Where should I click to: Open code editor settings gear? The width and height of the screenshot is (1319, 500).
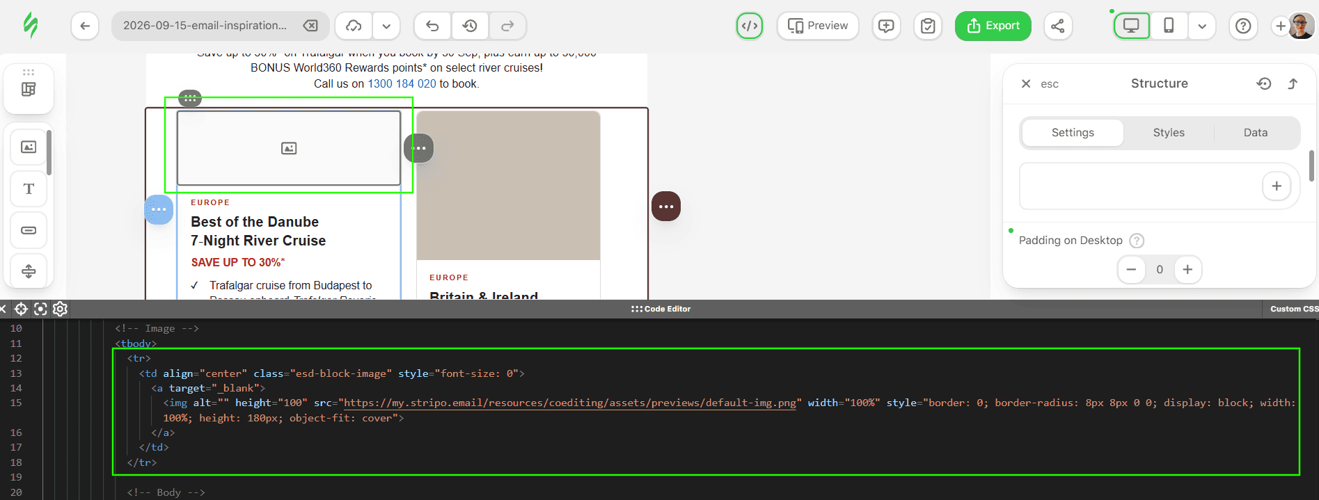[60, 309]
